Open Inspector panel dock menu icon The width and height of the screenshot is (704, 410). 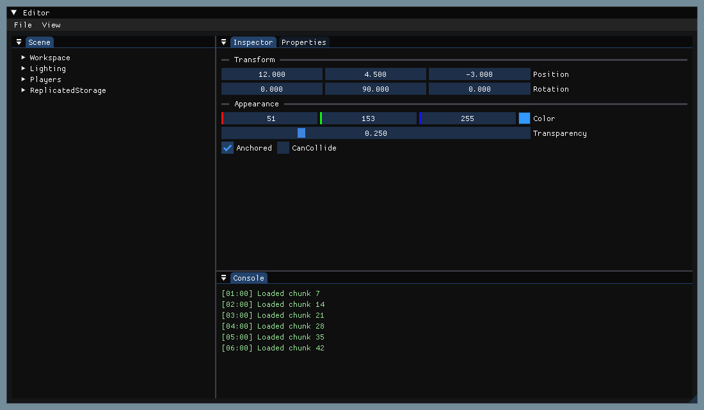point(223,42)
